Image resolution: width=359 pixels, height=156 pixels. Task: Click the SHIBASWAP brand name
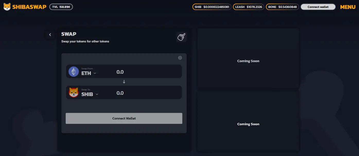pyautogui.click(x=29, y=7)
